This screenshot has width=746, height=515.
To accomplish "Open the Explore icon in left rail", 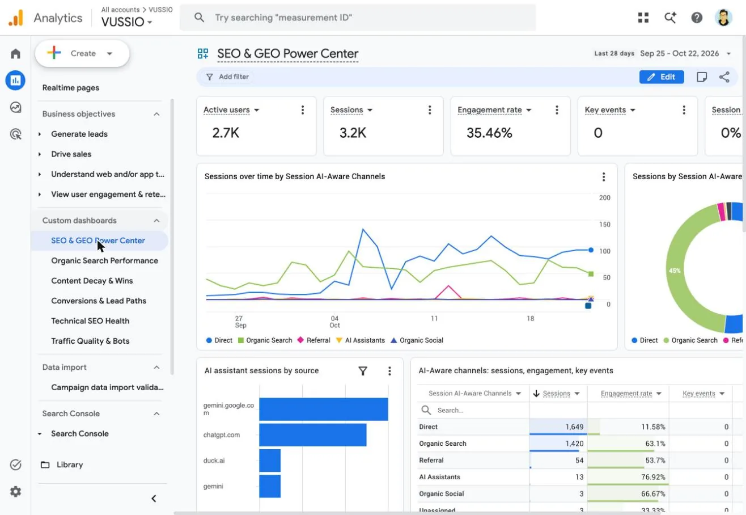I will click(x=15, y=107).
